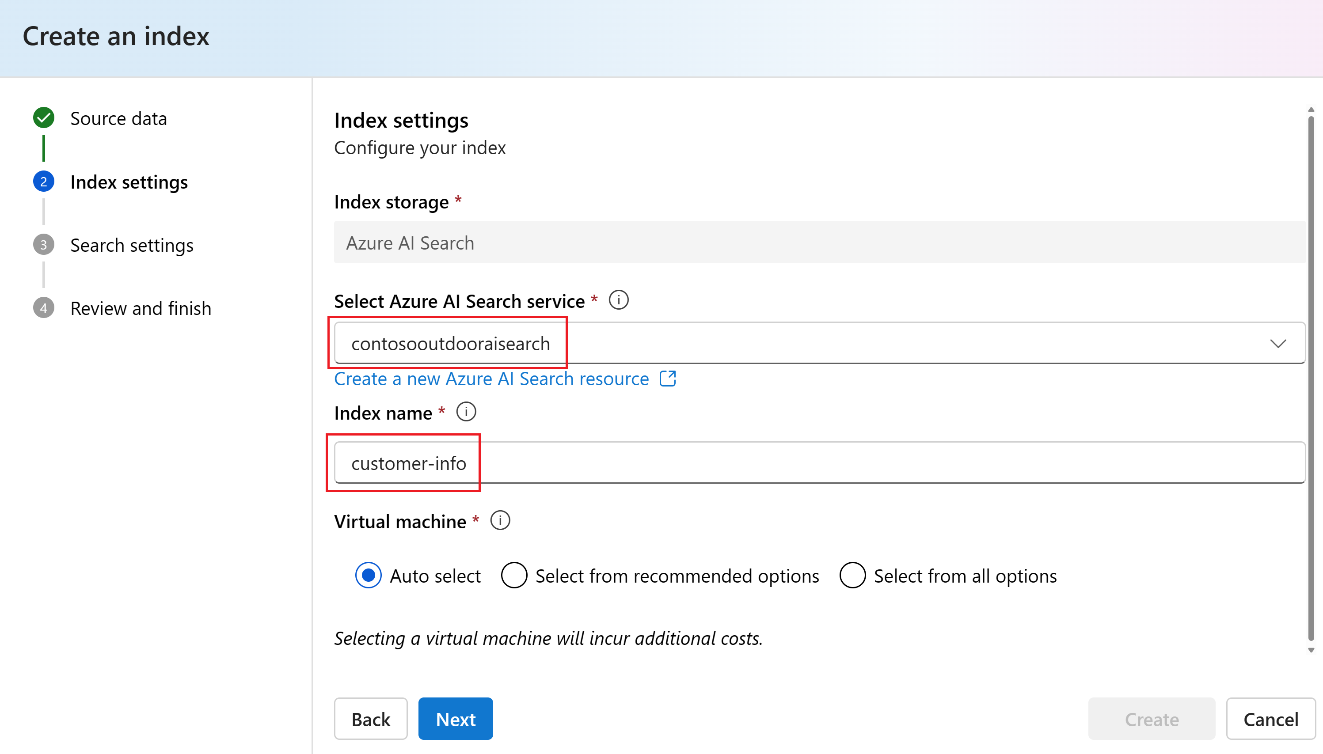Click the disabled Create button
The height and width of the screenshot is (754, 1323).
1152,719
